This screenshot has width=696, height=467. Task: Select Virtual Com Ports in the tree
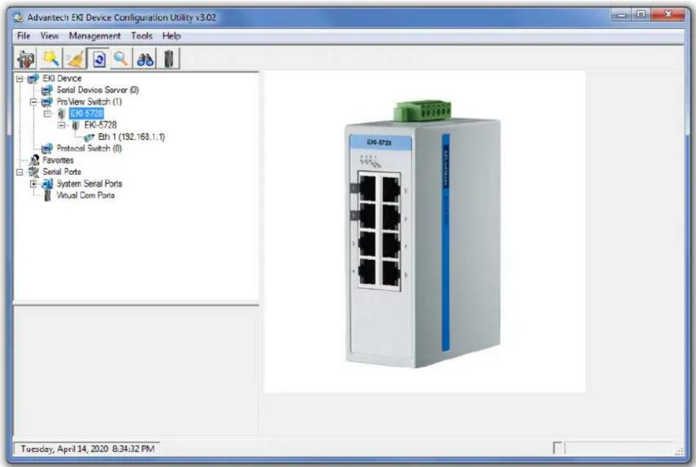coord(86,195)
